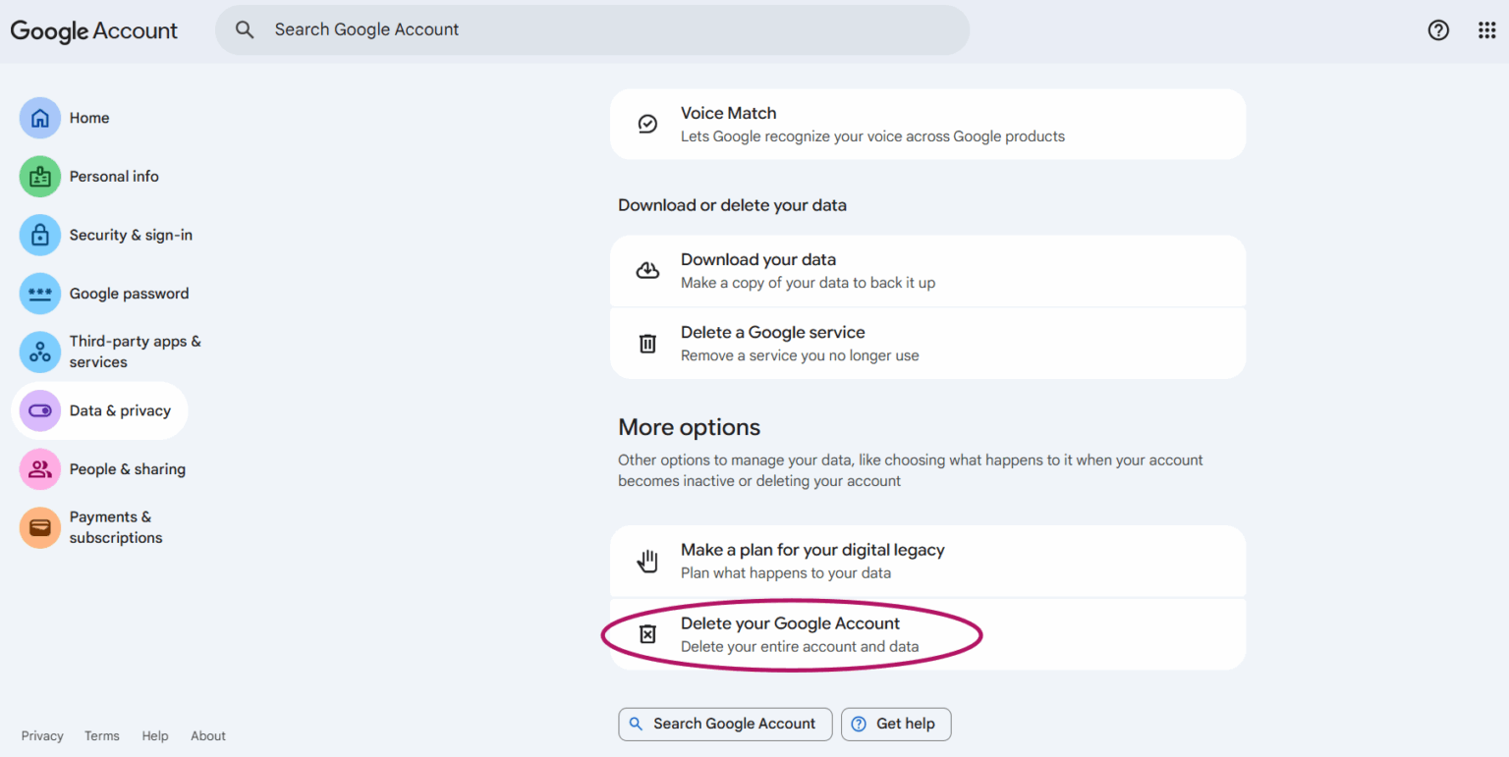
Task: Click the Search Google Account button at bottom
Action: click(x=725, y=724)
